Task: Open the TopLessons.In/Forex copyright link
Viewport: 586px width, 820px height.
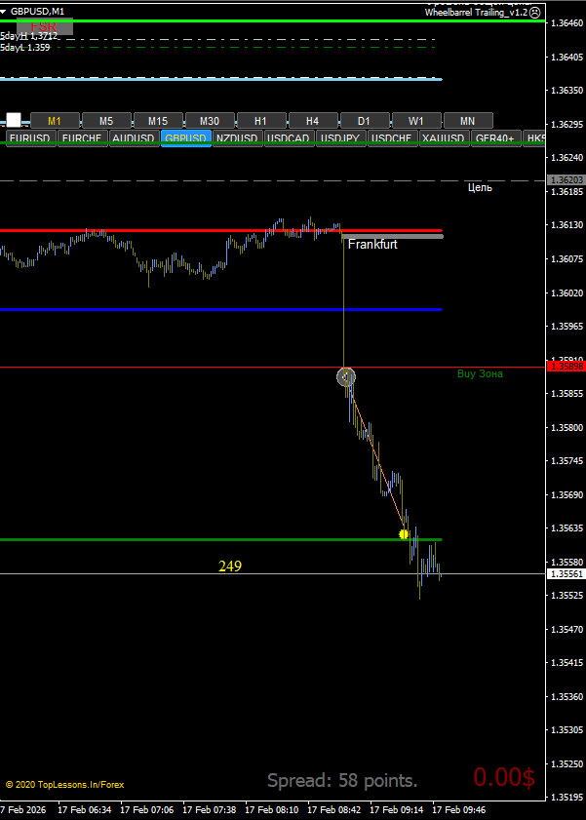Action: (x=64, y=785)
